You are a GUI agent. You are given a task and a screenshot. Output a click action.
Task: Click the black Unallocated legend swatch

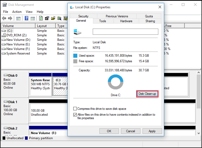click(4, 138)
